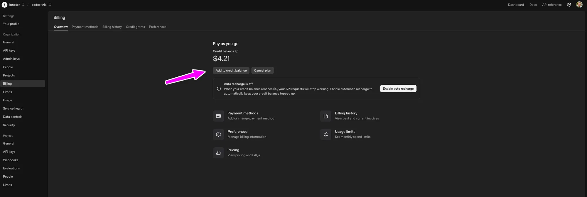Switch to the Payment methods tab

[85, 27]
